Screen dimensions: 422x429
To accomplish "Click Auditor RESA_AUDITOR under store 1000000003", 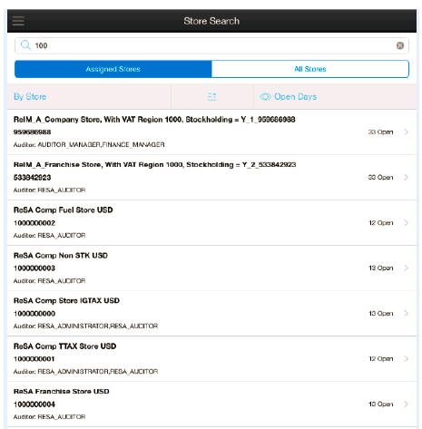I will pyautogui.click(x=49, y=281).
